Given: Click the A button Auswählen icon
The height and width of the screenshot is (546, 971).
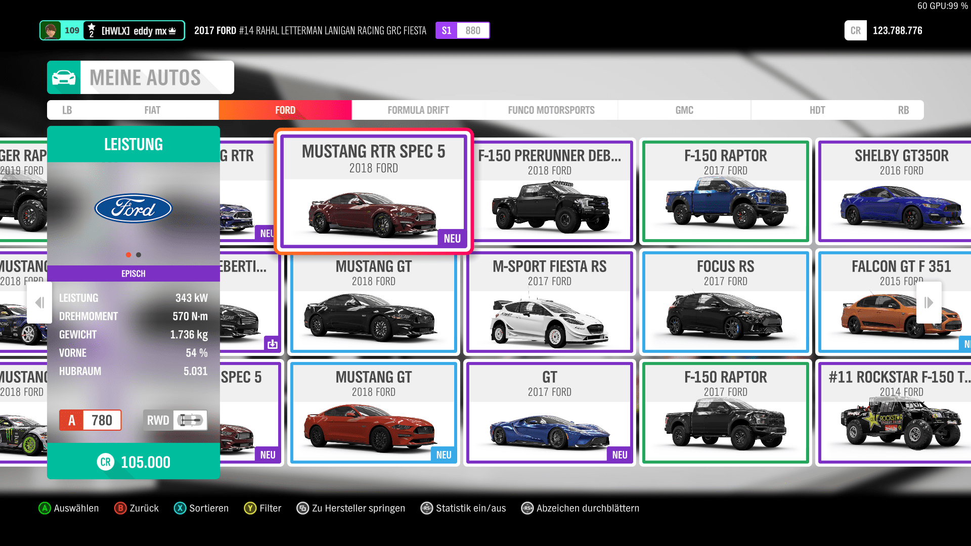Looking at the screenshot, I should click(45, 508).
